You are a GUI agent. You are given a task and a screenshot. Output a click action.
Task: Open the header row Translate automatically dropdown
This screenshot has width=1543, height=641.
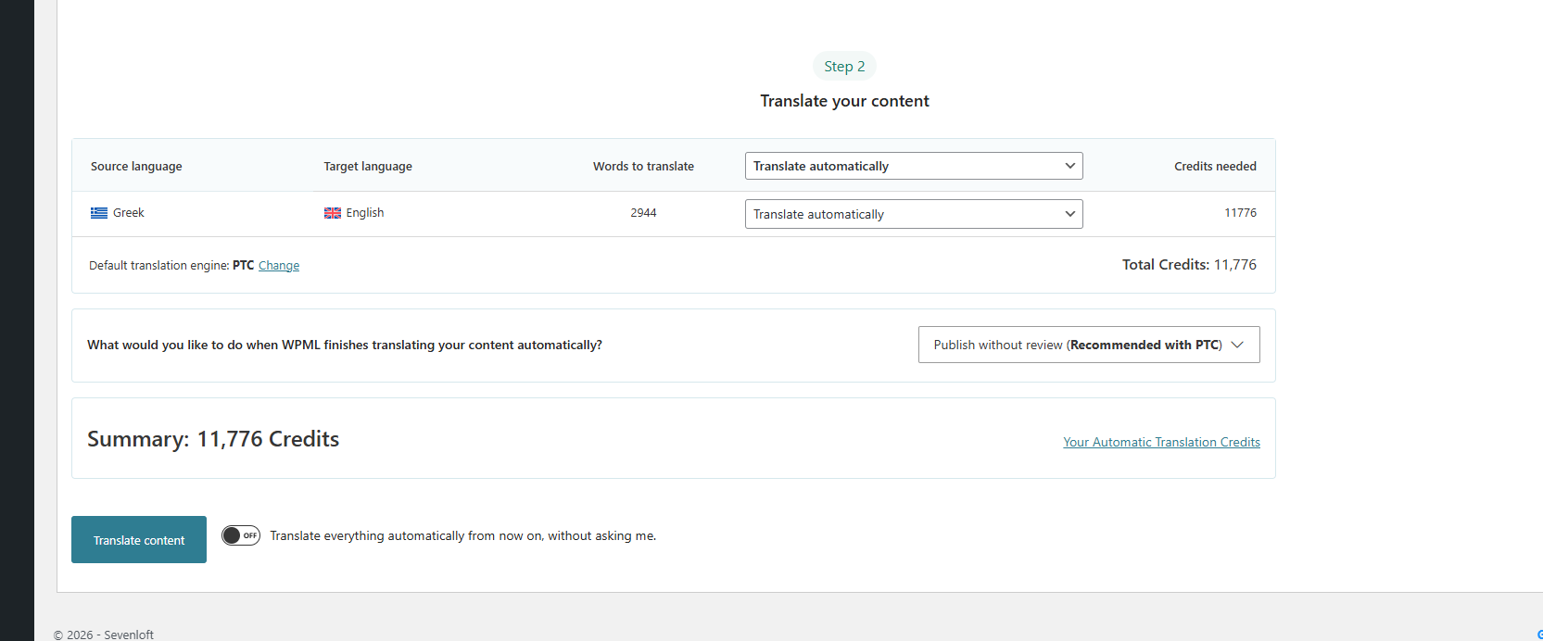tap(913, 166)
